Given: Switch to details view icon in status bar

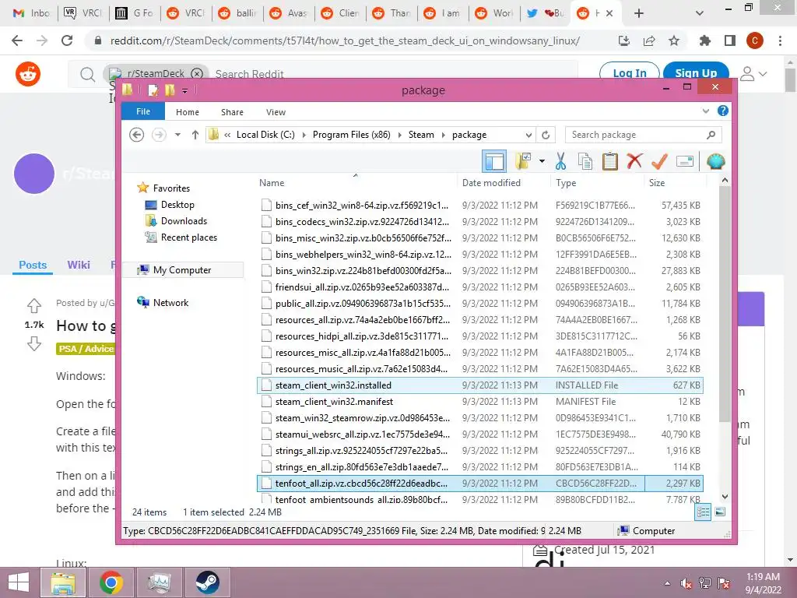Looking at the screenshot, I should [703, 512].
